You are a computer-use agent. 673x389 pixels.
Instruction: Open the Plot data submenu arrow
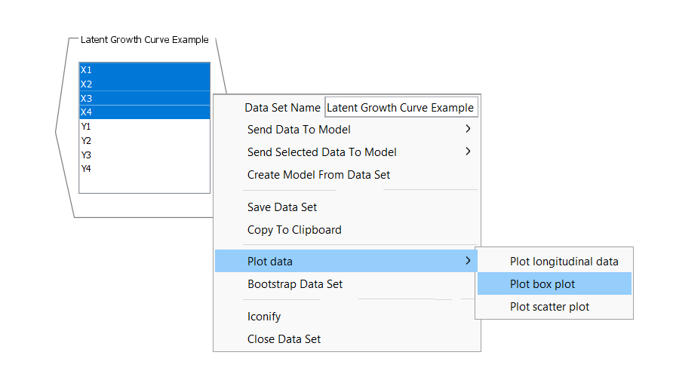[x=468, y=262]
